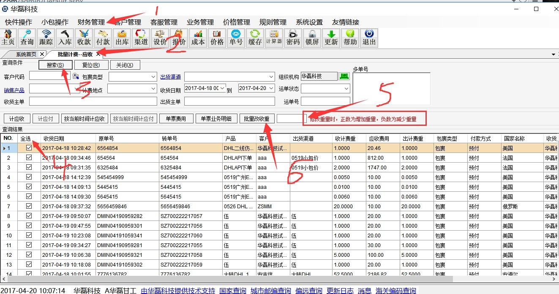Switch to the 系统首页 tab
The height and width of the screenshot is (294, 559).
(x=26, y=54)
